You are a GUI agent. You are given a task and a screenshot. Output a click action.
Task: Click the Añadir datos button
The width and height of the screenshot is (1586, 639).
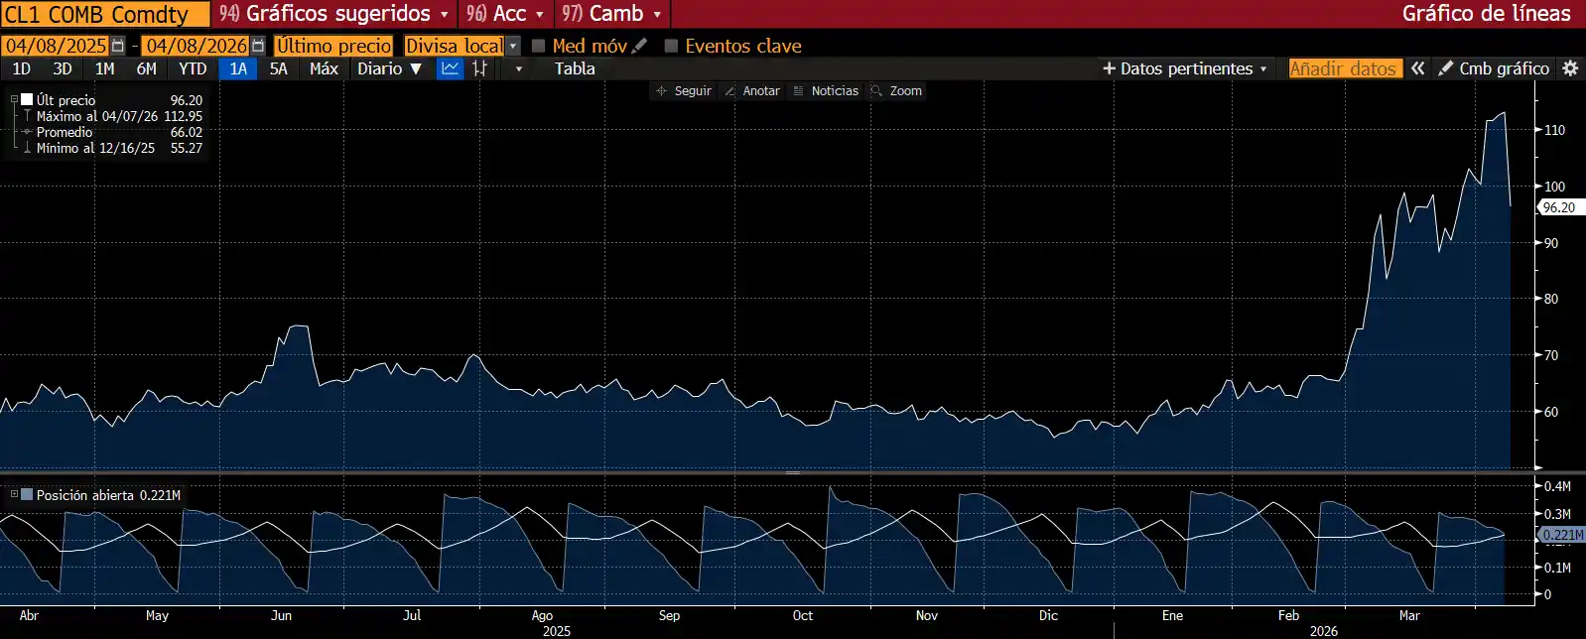pos(1344,68)
